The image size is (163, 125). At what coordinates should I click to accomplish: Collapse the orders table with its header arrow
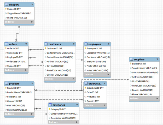[26, 44]
